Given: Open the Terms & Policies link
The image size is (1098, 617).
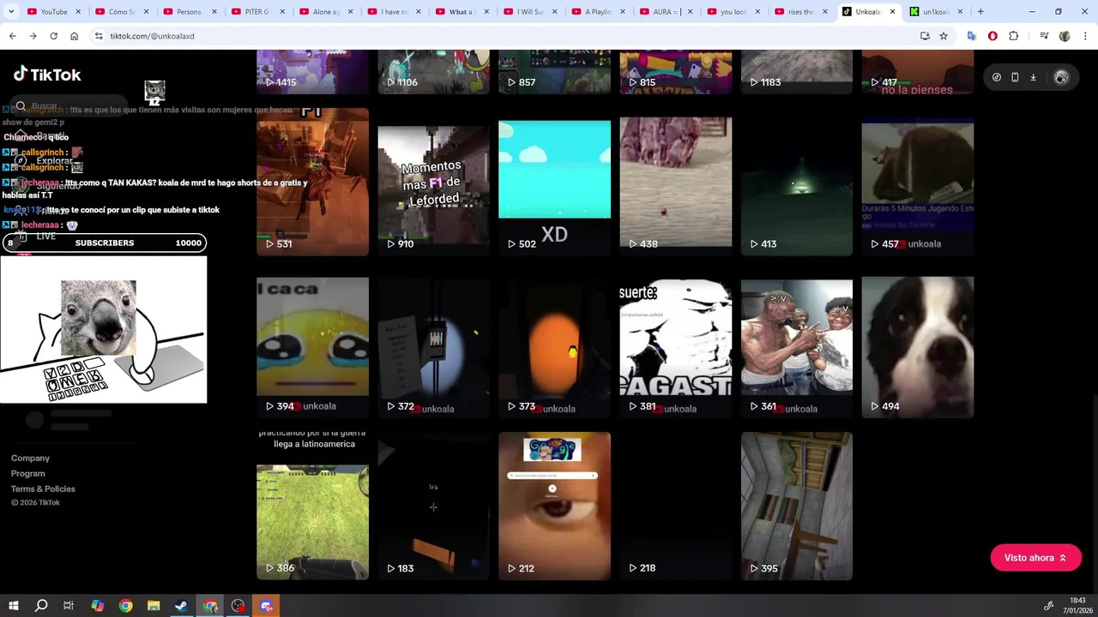Looking at the screenshot, I should point(43,489).
